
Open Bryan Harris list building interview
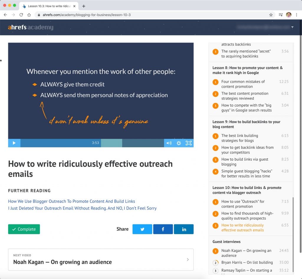[x=247, y=262]
